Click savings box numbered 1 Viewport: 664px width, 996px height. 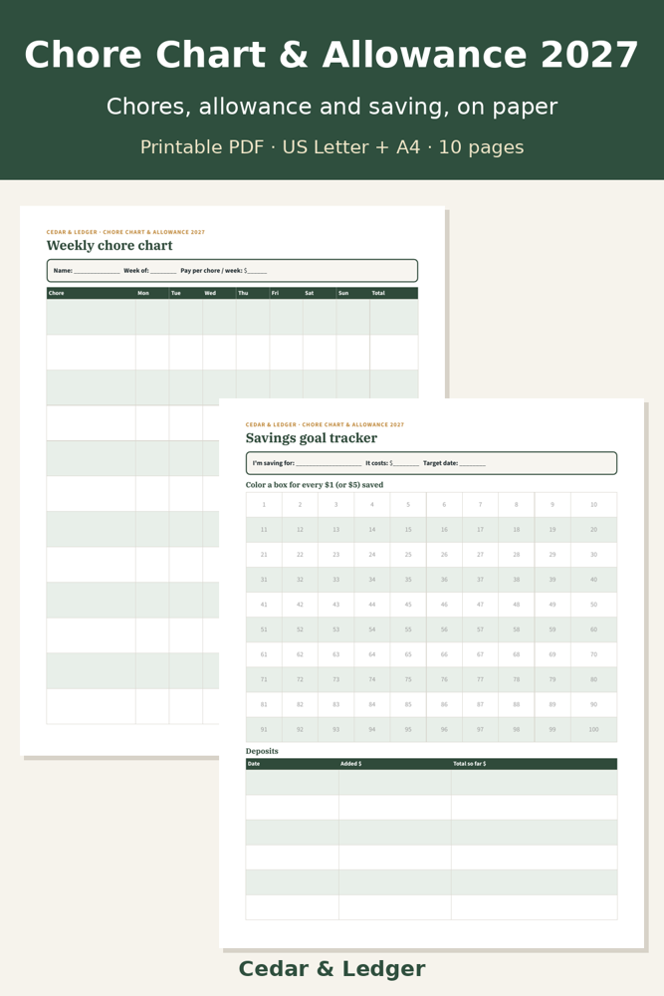(264, 504)
